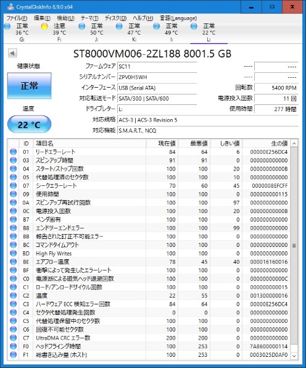This screenshot has height=368, width=306.
Task: Click status orb for BC コマンドタイムアウト
Action: pyautogui.click(x=14, y=245)
